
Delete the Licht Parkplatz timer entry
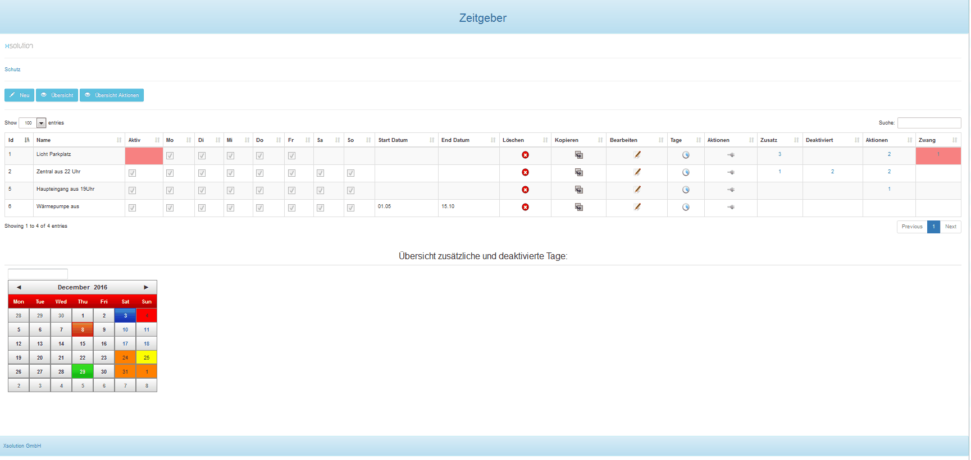click(525, 155)
